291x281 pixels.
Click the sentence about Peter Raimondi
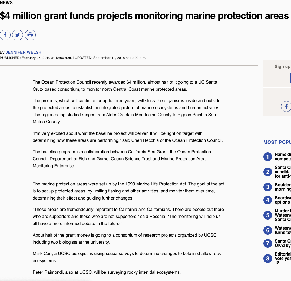[x=107, y=272]
